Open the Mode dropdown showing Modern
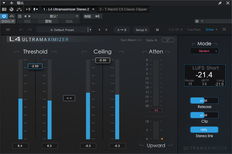Image resolution: width=232 pixels, height=154 pixels. 204,51
